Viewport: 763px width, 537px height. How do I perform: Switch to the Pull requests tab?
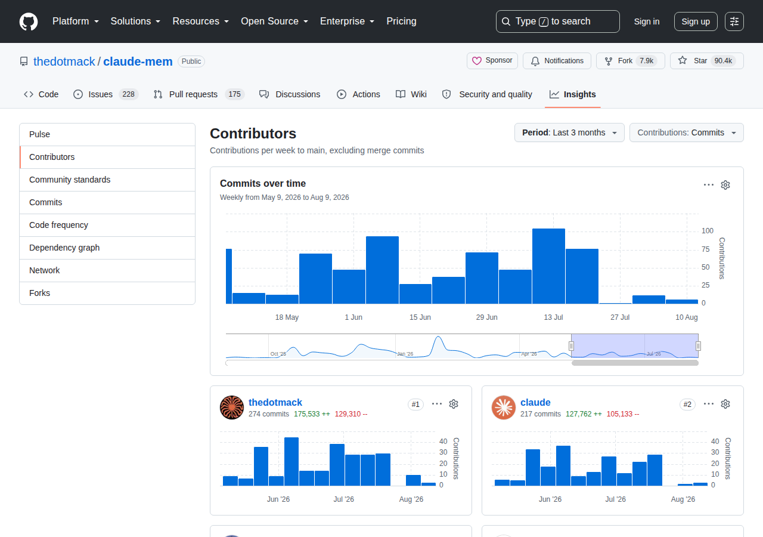click(x=198, y=94)
